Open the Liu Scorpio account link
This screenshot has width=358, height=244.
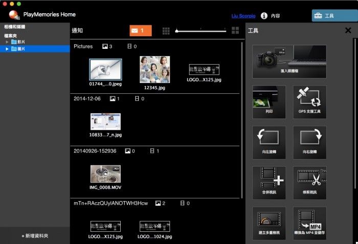click(x=244, y=16)
